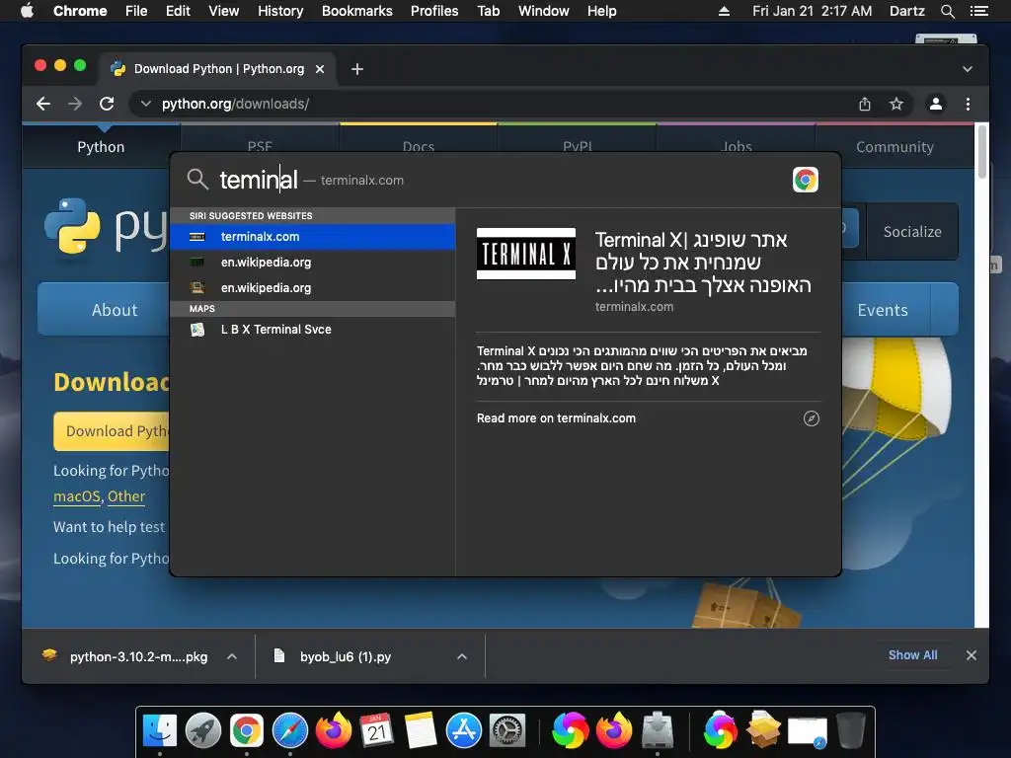Bookmark this page with the star icon
This screenshot has width=1011, height=758.
[896, 104]
